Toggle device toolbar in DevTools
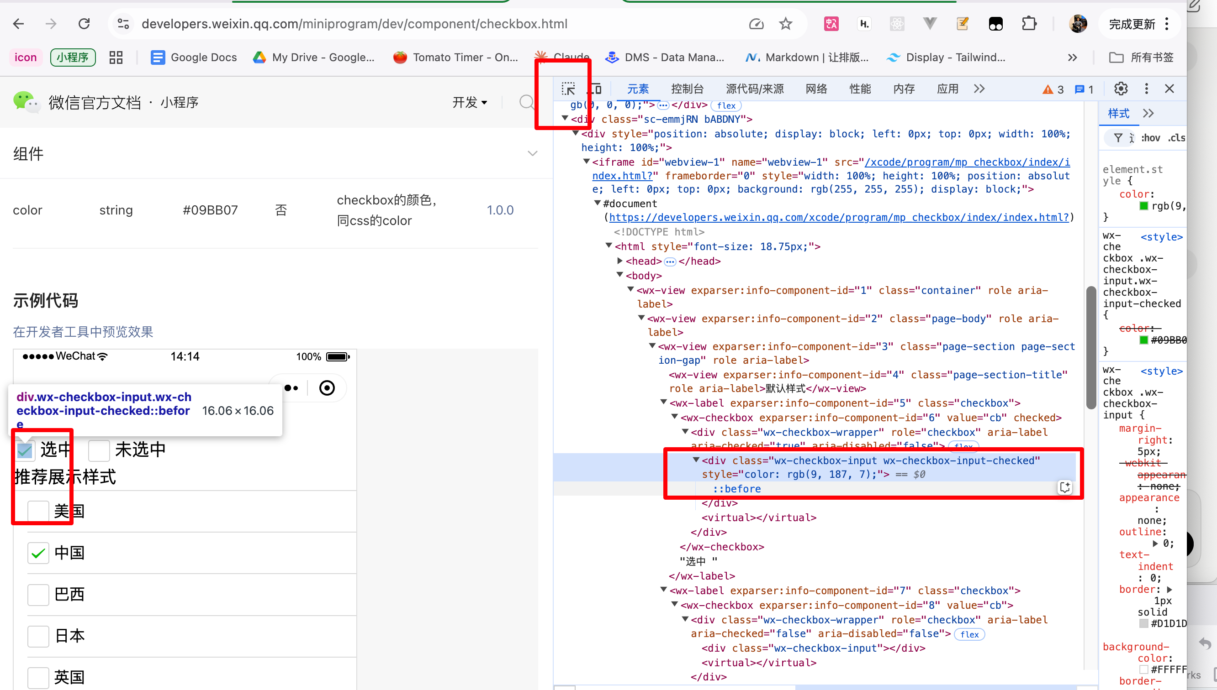This screenshot has width=1217, height=690. [596, 89]
